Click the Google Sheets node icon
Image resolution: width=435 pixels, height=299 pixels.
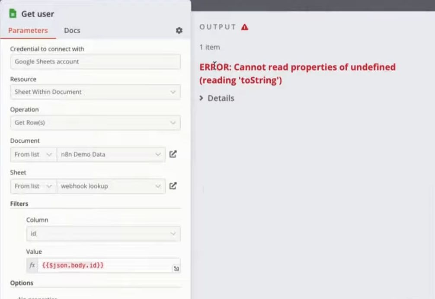point(13,13)
